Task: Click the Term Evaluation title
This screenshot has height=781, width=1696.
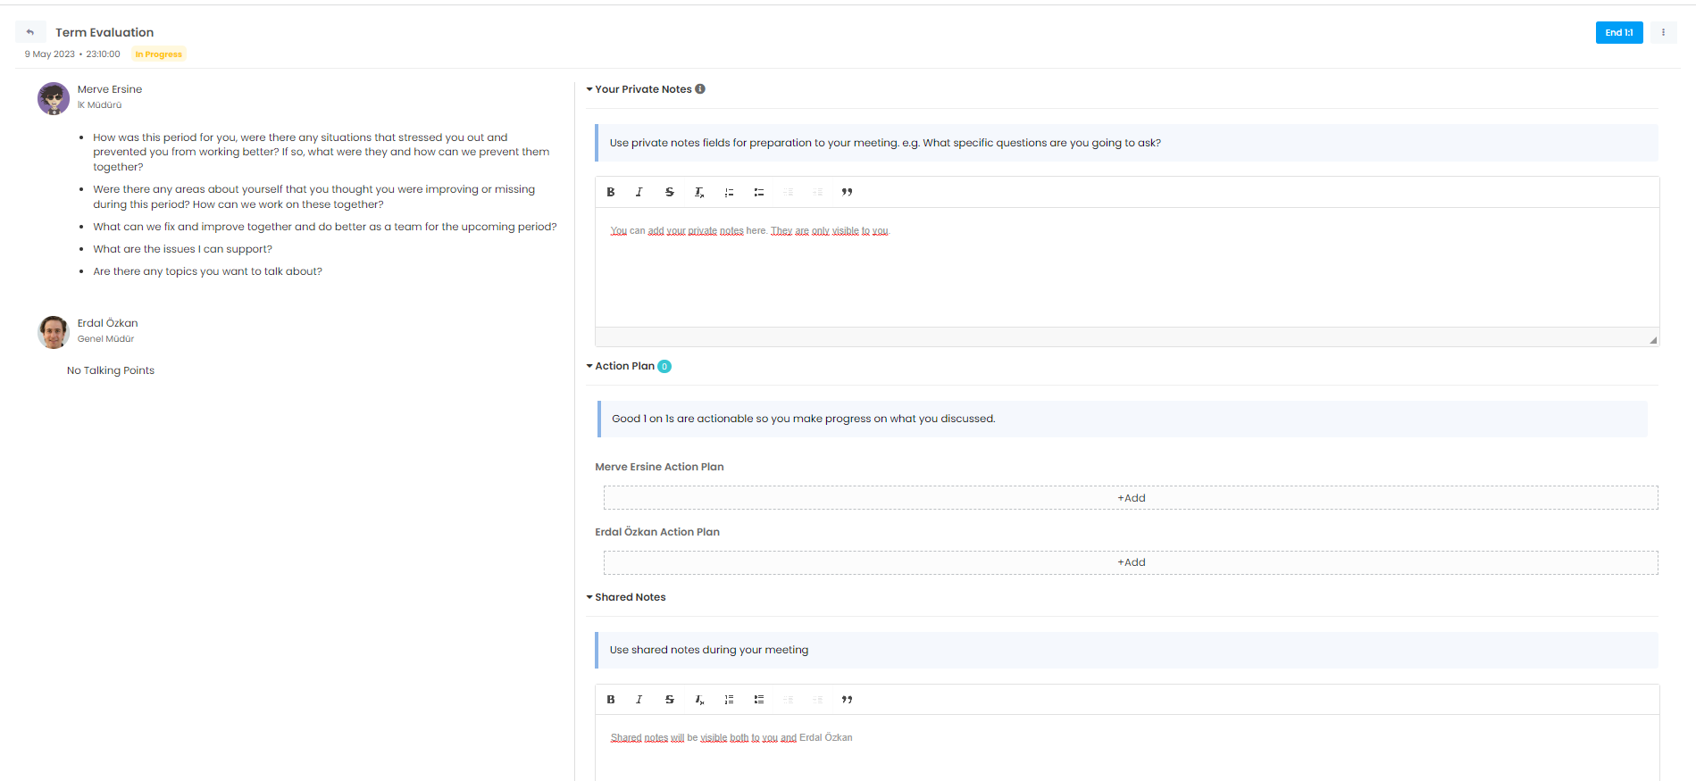Action: click(x=104, y=32)
